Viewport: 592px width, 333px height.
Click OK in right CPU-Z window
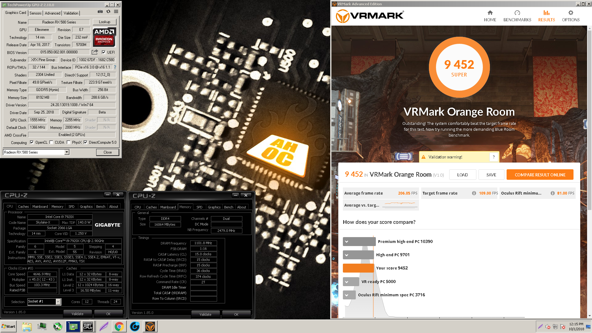point(236,314)
